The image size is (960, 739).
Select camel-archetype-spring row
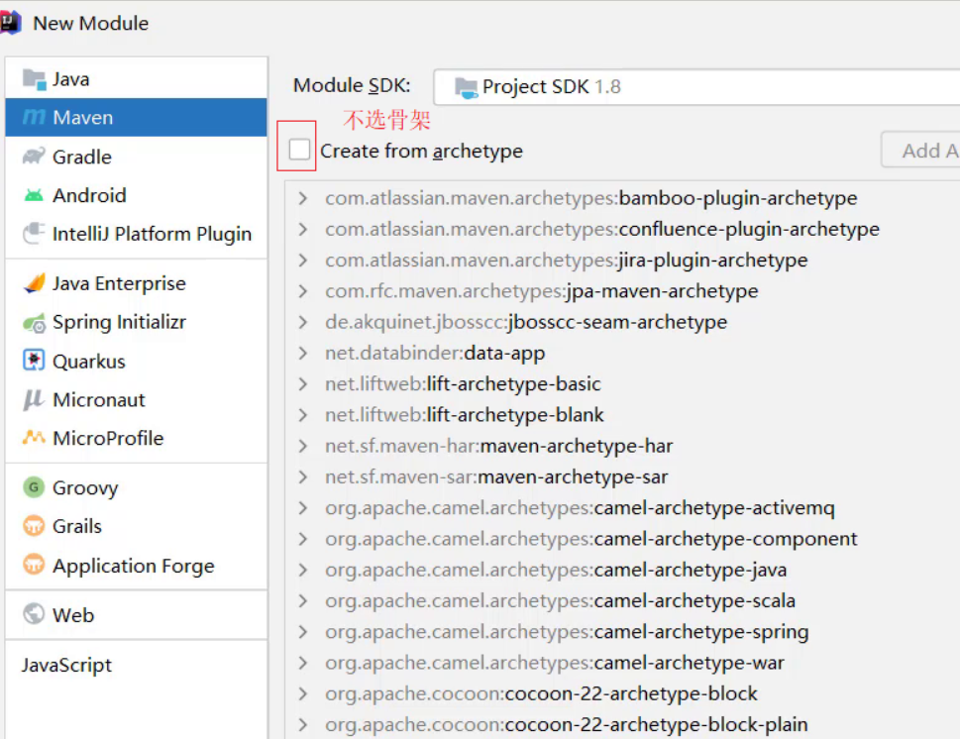622,632
